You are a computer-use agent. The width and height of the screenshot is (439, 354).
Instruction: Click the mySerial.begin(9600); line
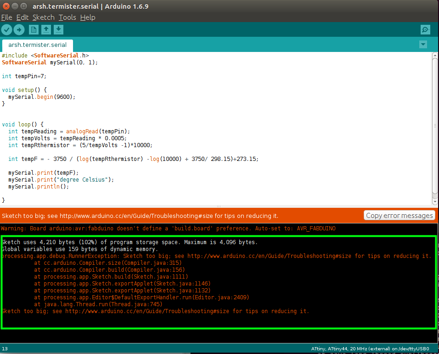click(42, 97)
